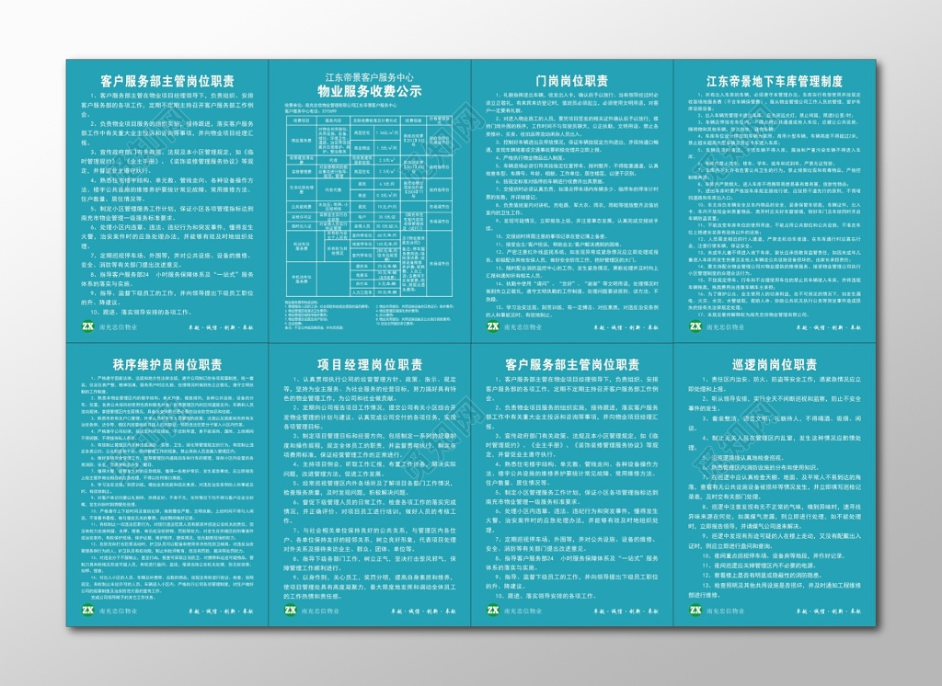Click ZX logo on top-left 客户服务部主管 panel
The height and width of the screenshot is (686, 942).
click(89, 326)
